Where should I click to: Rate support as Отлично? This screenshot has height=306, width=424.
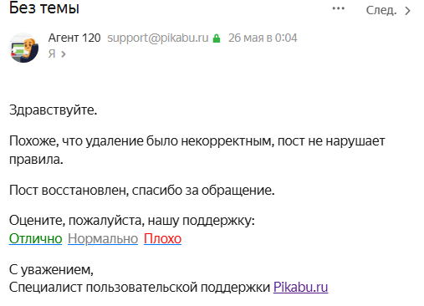[x=35, y=238]
